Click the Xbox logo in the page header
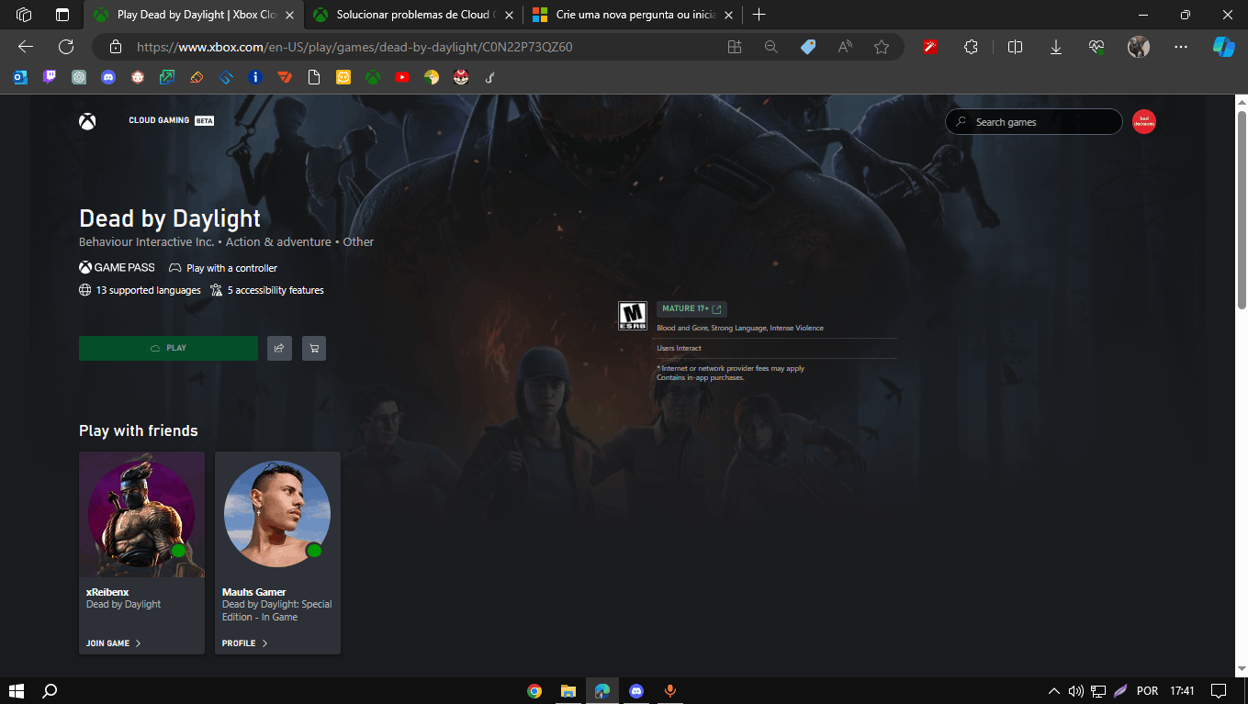The image size is (1248, 704). pos(87,121)
